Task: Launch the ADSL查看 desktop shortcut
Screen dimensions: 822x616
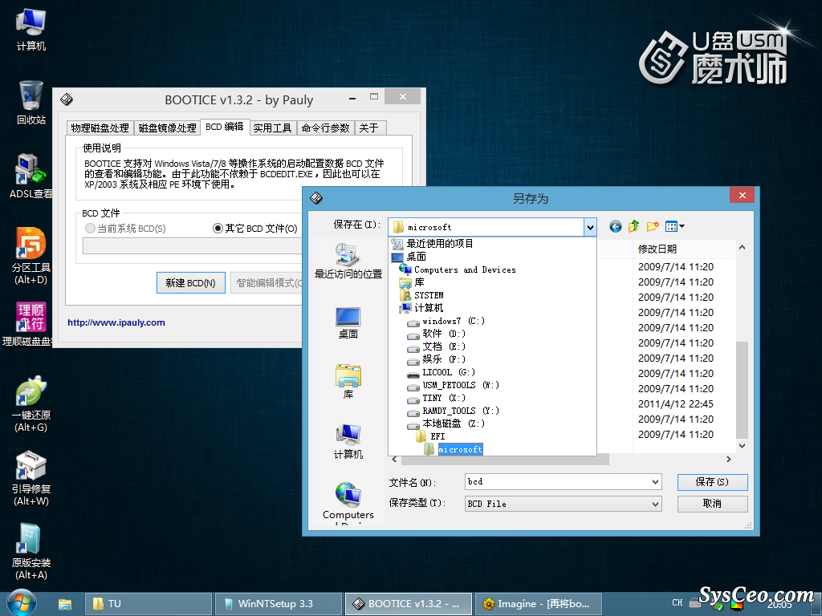Action: pyautogui.click(x=31, y=176)
